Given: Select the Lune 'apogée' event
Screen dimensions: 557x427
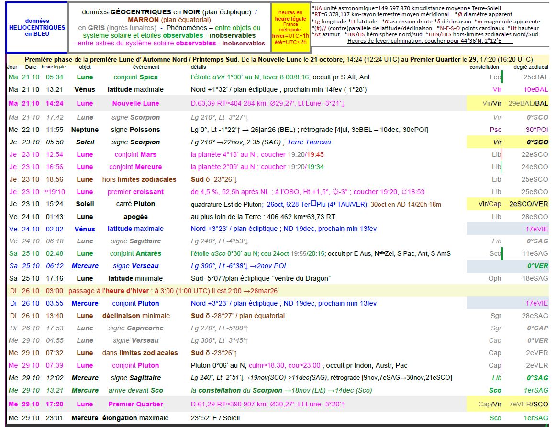Looking at the screenshot, I should pos(135,217).
